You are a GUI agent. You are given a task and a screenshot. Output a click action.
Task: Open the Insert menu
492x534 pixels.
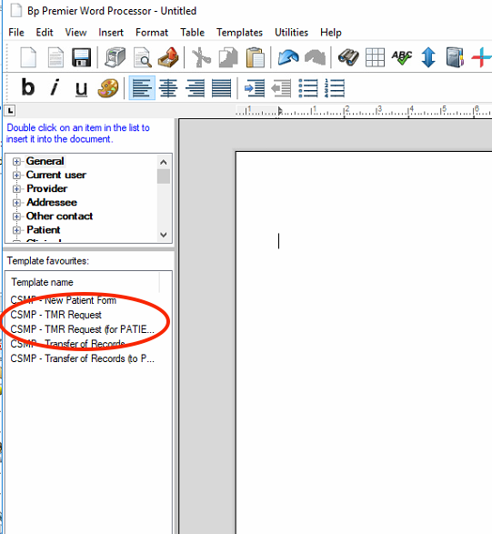pos(111,33)
